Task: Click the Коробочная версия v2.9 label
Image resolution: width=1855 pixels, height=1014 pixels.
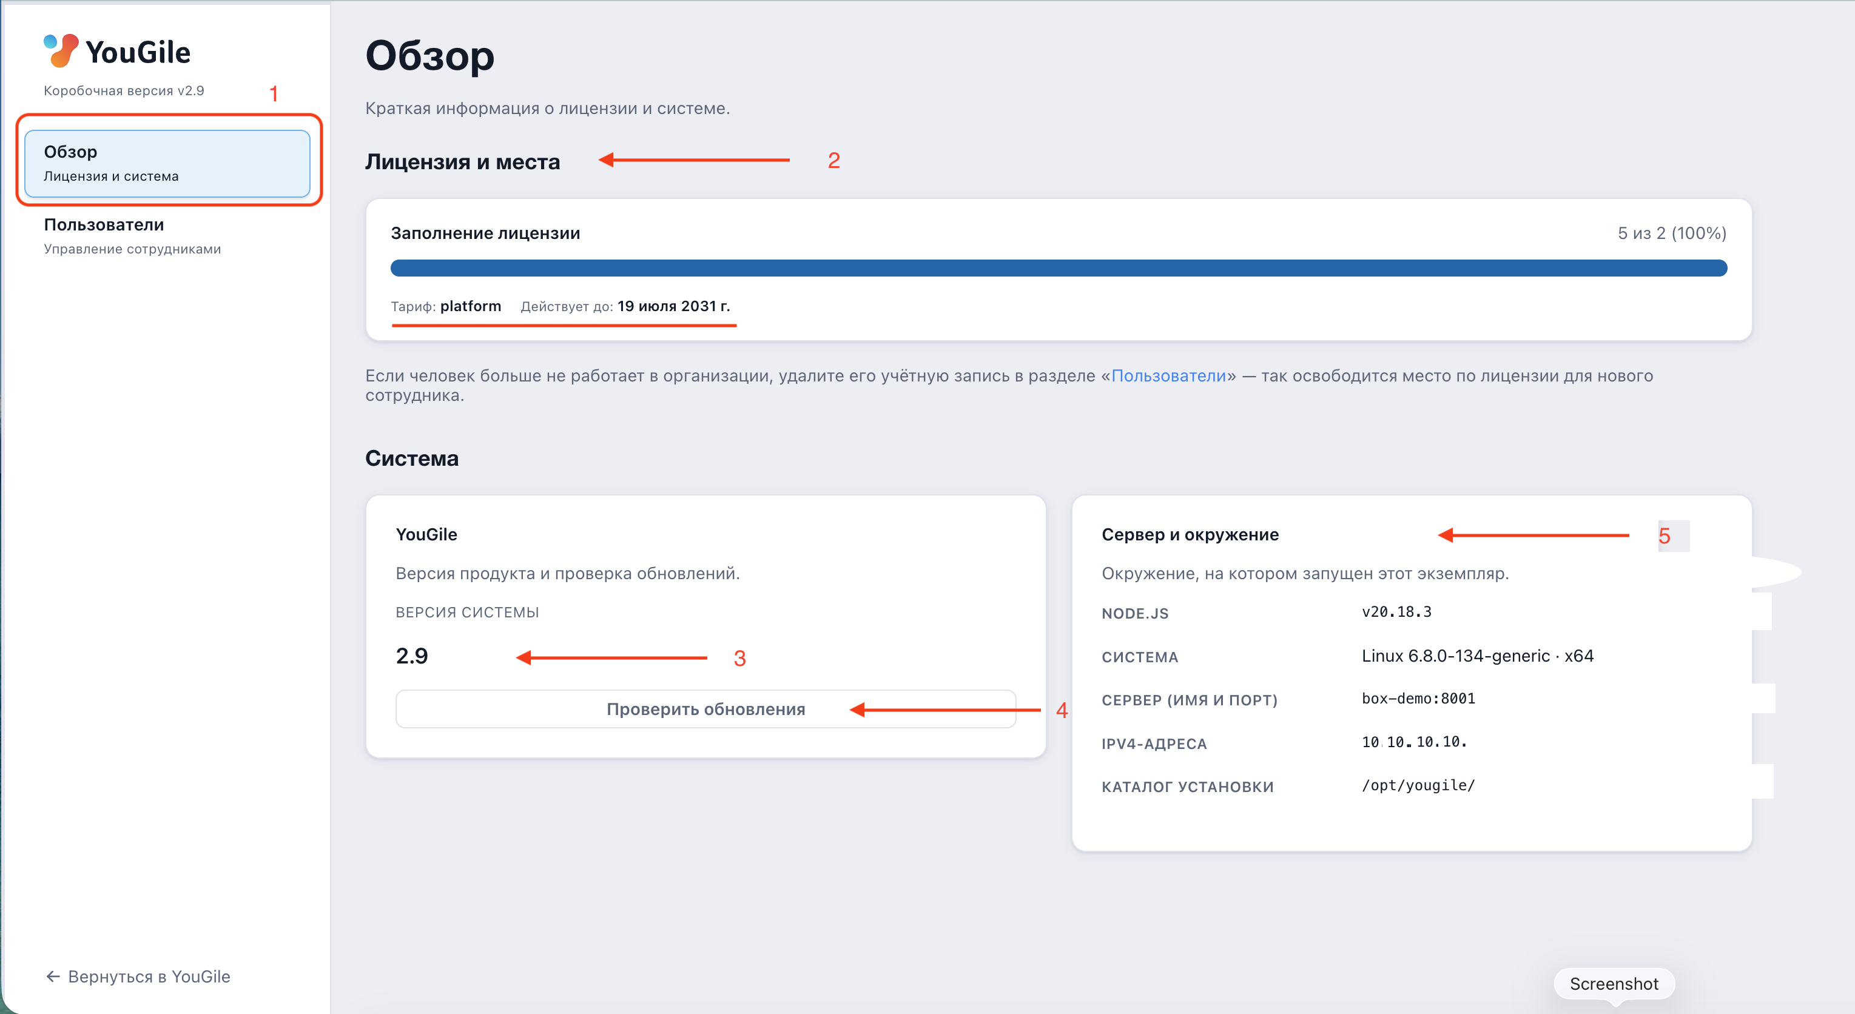Action: point(124,91)
